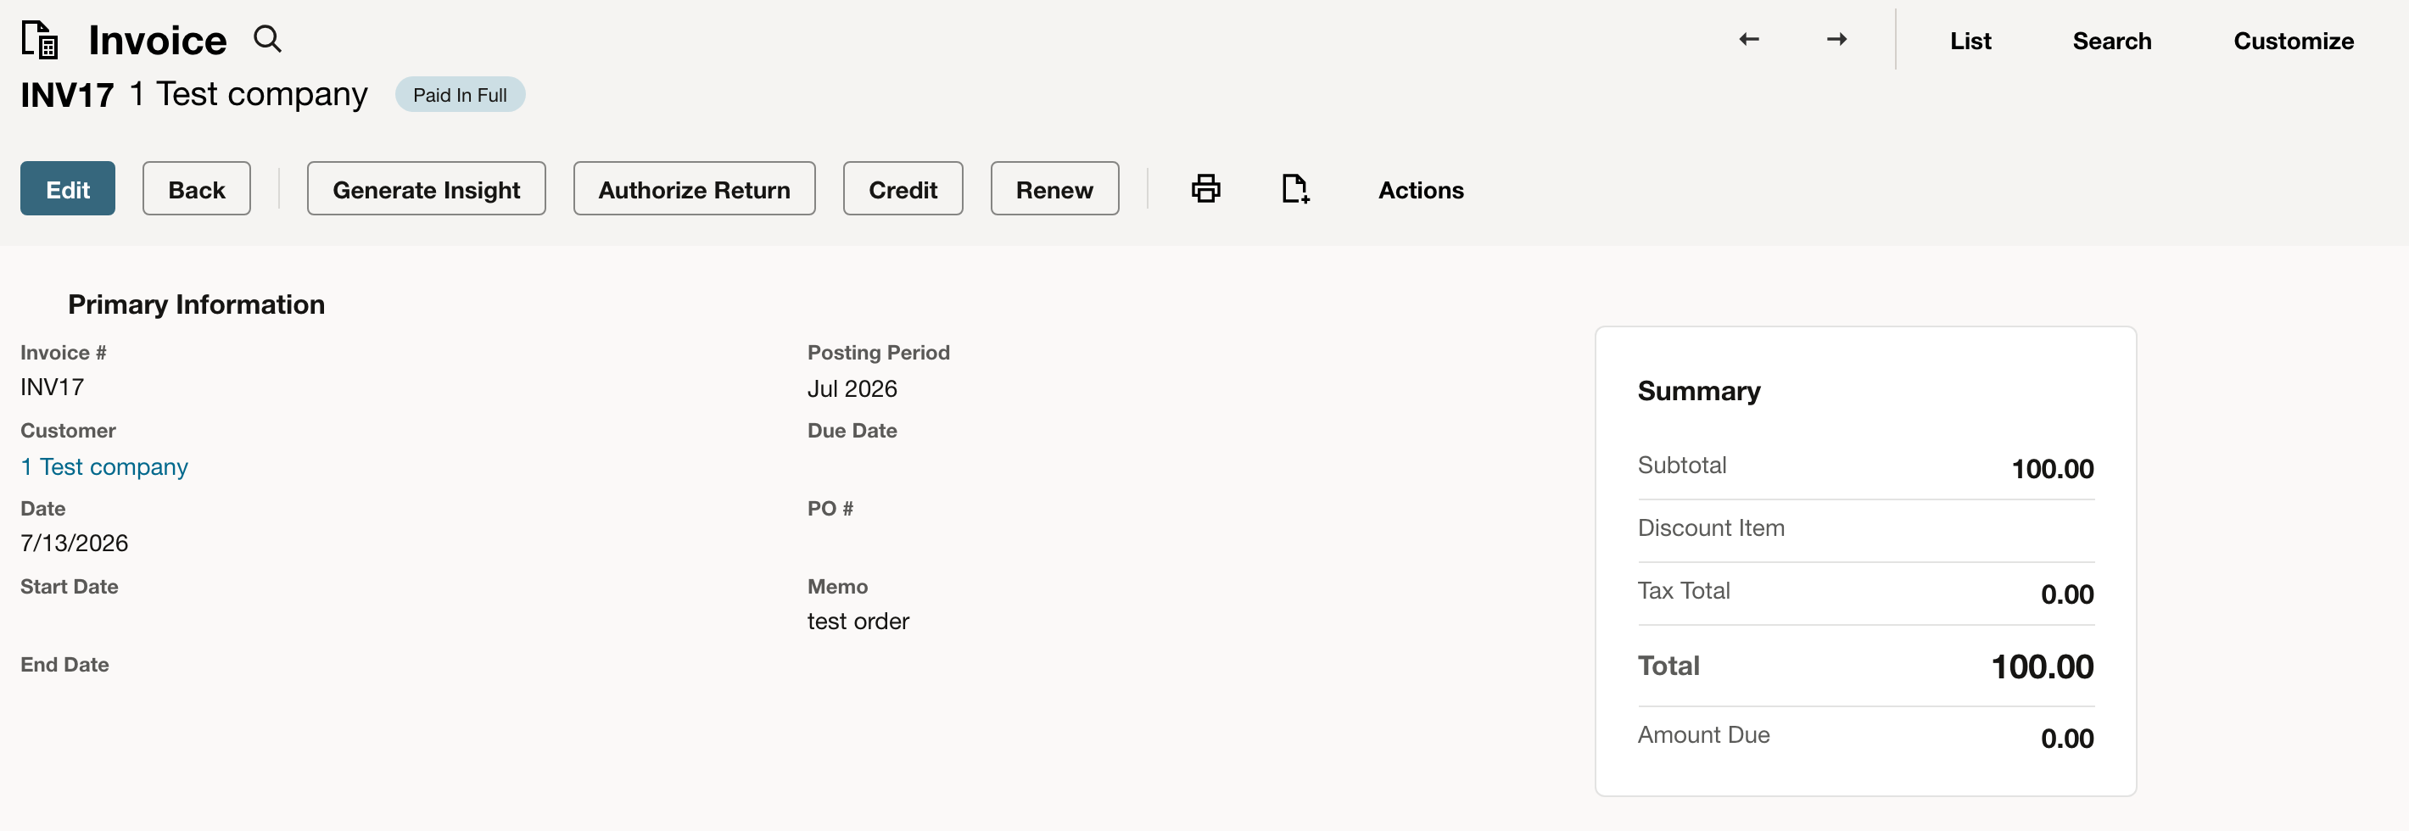Click the Renew button
The image size is (2409, 831).
[1055, 189]
